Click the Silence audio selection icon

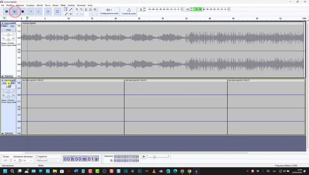(x=81, y=14)
